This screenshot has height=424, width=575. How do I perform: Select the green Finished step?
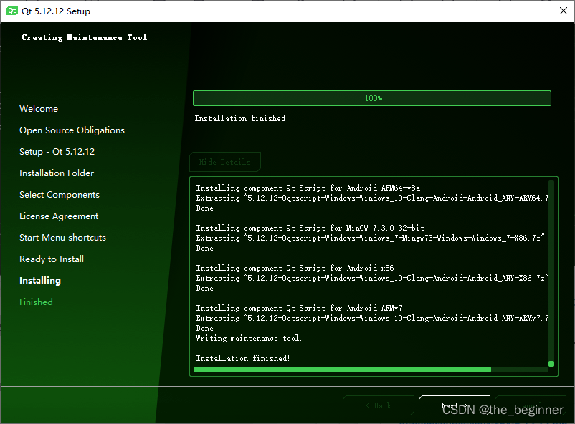click(x=36, y=302)
